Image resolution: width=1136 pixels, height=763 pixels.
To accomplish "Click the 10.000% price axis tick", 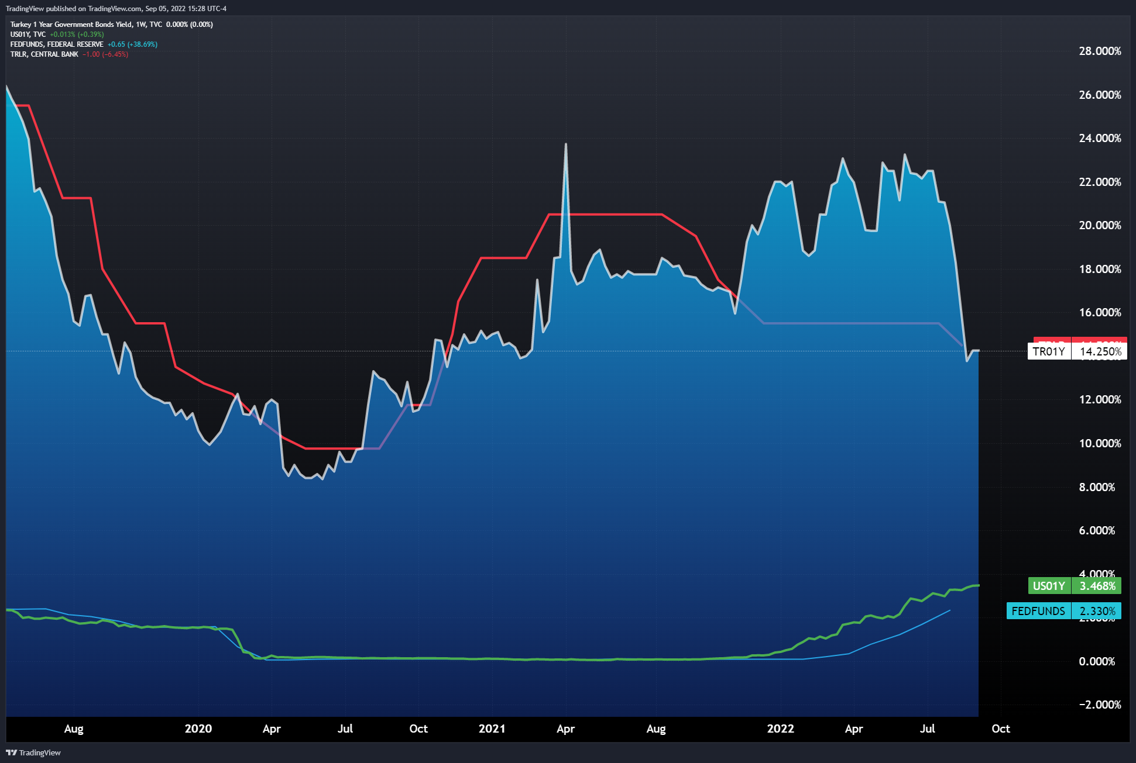I will click(1100, 443).
